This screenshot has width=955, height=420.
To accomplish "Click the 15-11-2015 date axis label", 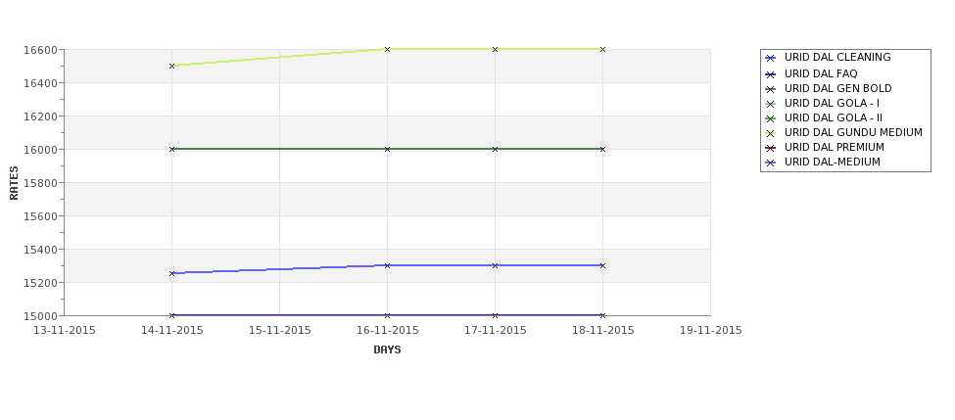I will click(x=279, y=331).
